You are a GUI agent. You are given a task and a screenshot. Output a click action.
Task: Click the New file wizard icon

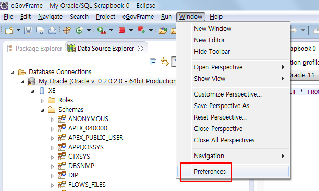[9, 30]
